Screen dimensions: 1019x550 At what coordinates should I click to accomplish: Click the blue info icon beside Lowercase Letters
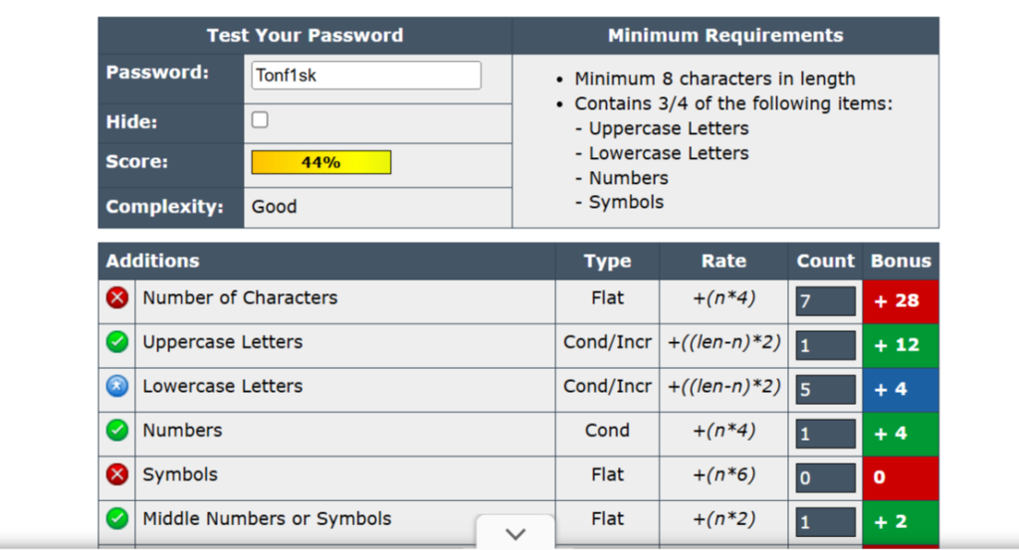[117, 387]
